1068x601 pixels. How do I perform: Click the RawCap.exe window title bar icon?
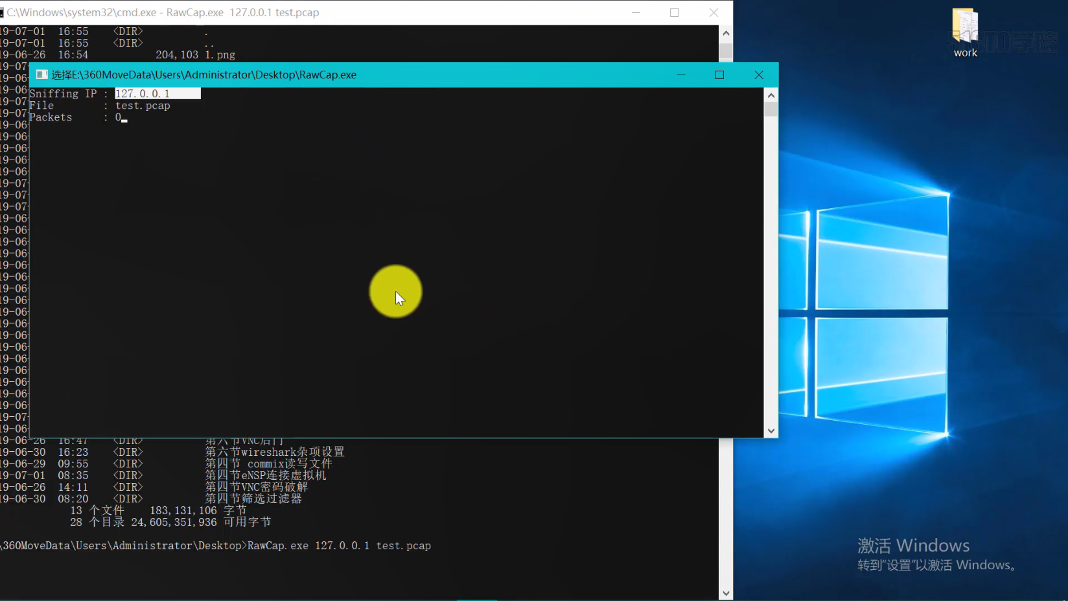point(42,75)
